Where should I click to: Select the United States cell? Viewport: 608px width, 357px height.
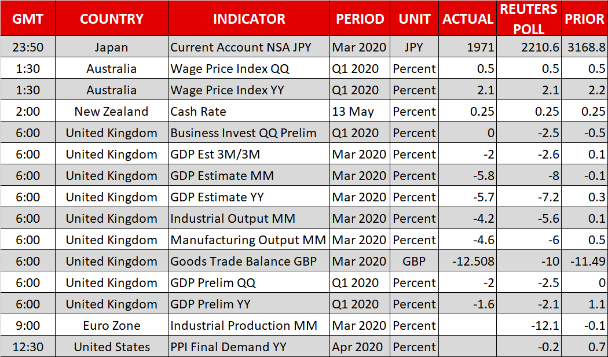click(112, 347)
